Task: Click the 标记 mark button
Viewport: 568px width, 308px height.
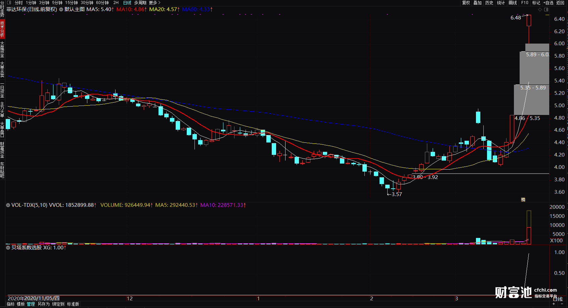Action: (536, 3)
